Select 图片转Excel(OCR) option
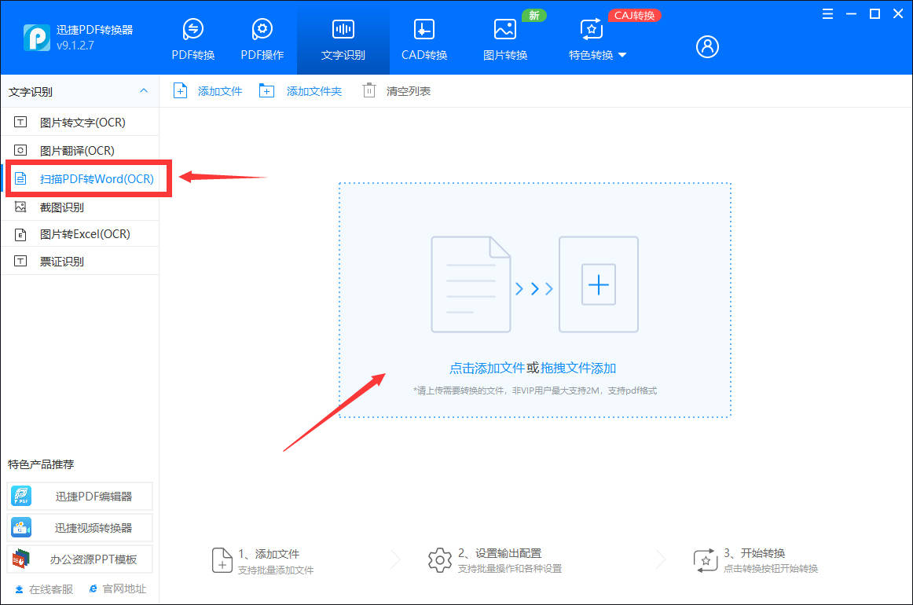The height and width of the screenshot is (605, 913). click(x=85, y=234)
